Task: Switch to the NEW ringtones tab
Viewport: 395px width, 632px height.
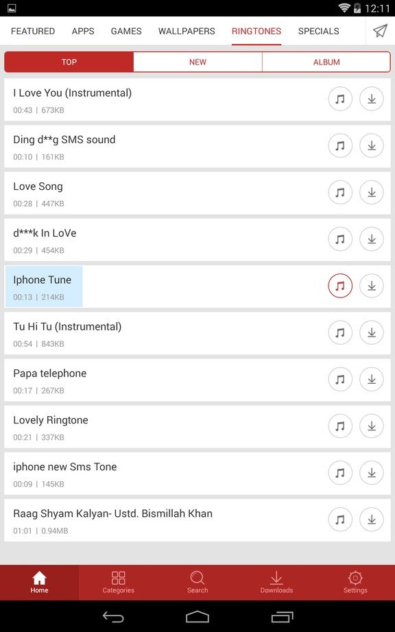Action: pos(197,62)
